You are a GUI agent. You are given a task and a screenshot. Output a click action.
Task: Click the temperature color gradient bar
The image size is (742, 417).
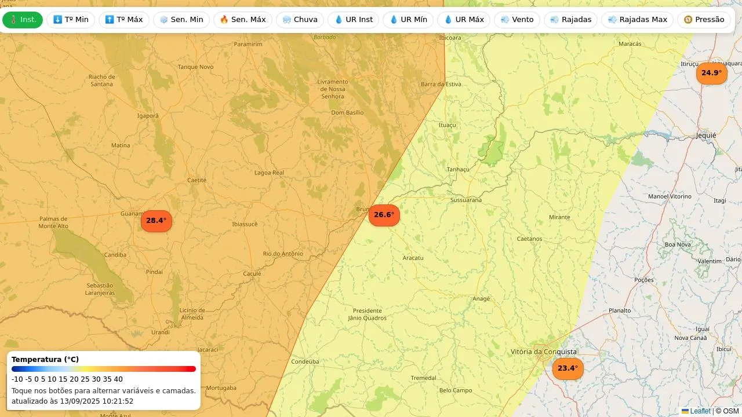(104, 369)
